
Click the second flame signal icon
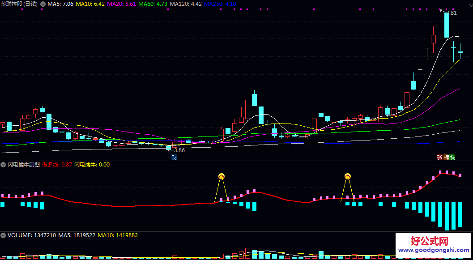[x=348, y=177]
